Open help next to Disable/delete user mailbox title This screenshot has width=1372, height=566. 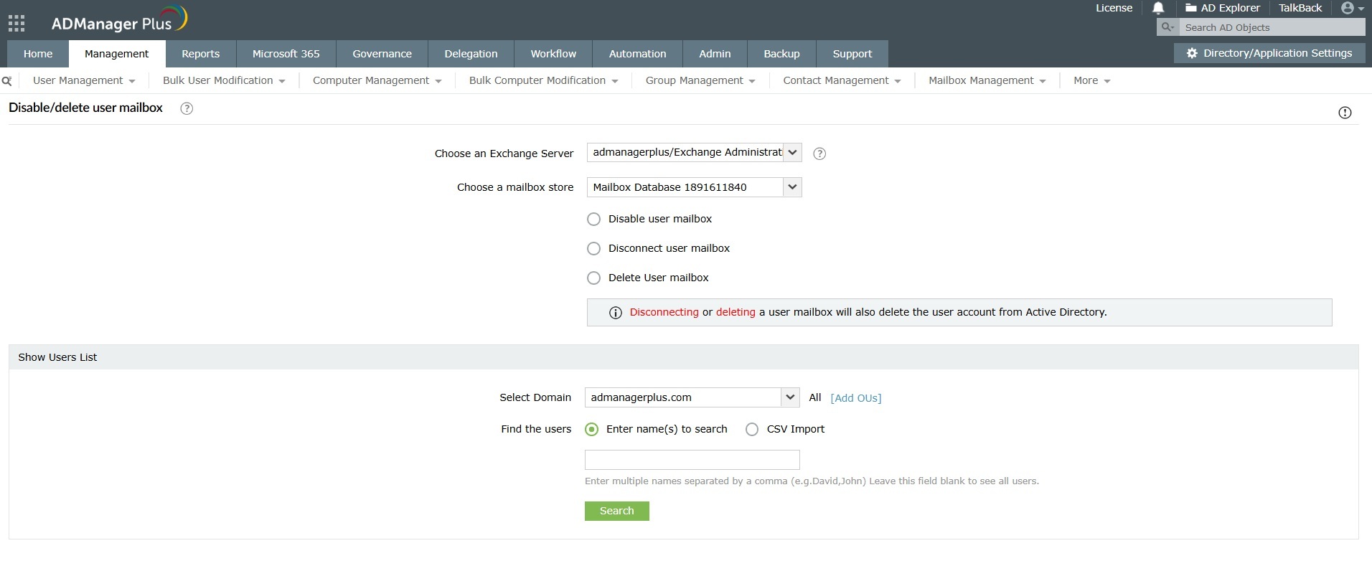point(187,108)
